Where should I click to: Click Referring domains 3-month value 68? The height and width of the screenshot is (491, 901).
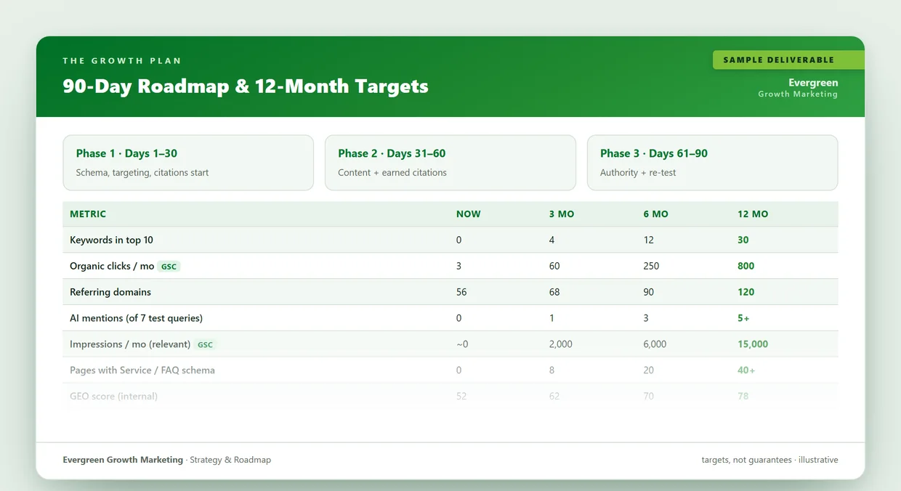pyautogui.click(x=554, y=293)
